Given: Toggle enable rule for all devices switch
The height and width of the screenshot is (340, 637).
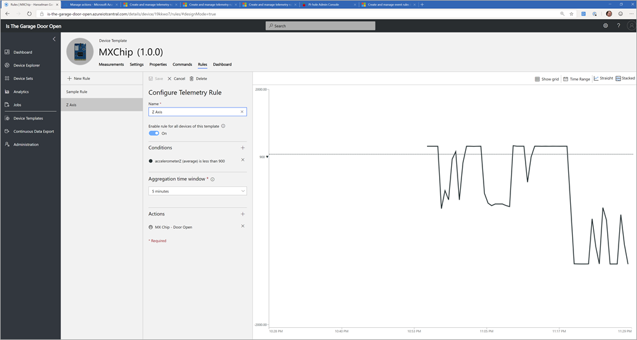Looking at the screenshot, I should (x=154, y=133).
